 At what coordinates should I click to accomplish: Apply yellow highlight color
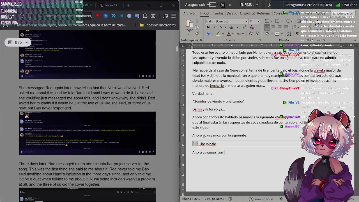[218, 34]
